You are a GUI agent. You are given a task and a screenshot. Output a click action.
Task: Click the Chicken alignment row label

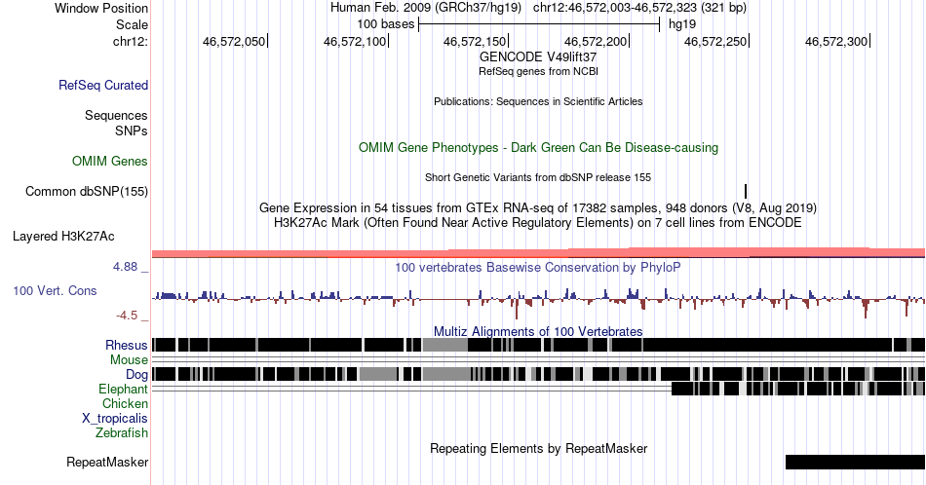click(x=125, y=403)
